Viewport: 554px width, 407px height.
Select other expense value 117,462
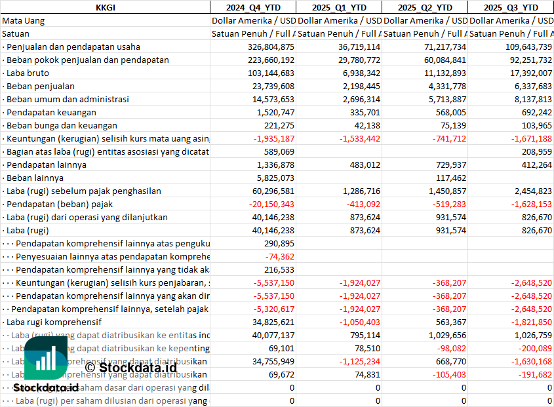tap(451, 178)
